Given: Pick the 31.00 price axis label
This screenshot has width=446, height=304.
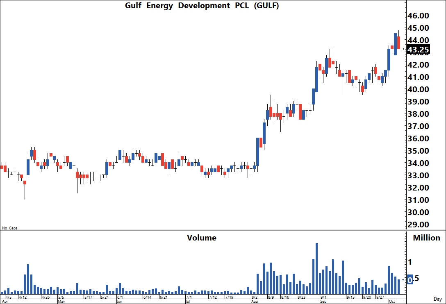Looking at the screenshot, I should pos(418,200).
